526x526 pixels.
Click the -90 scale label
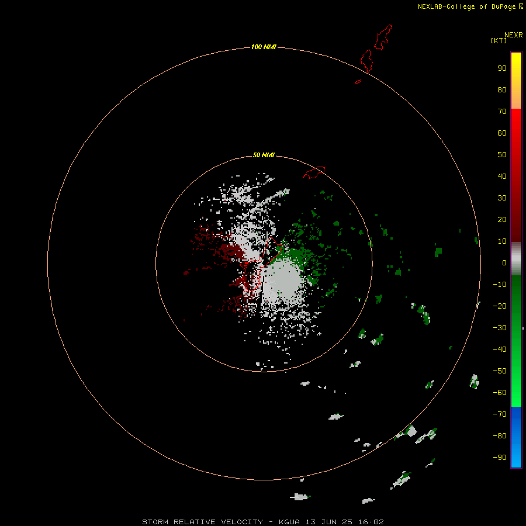(x=500, y=458)
